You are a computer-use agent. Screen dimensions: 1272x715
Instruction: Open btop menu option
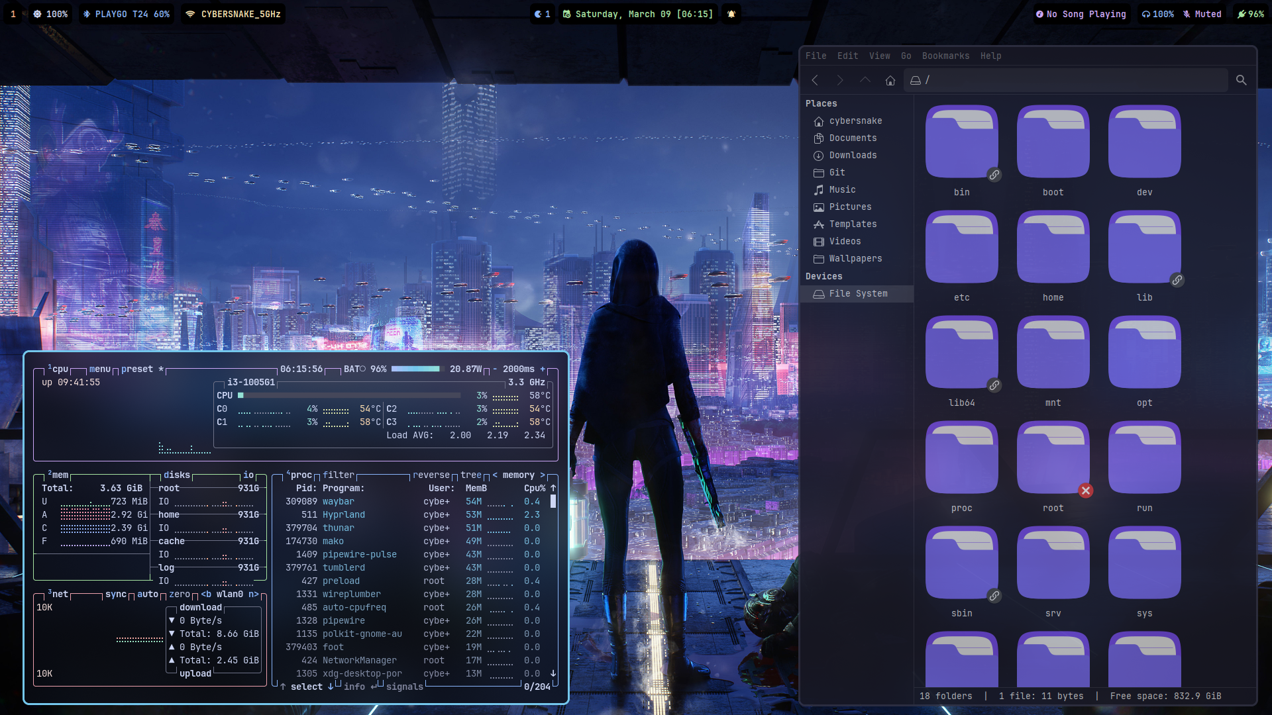click(x=100, y=369)
